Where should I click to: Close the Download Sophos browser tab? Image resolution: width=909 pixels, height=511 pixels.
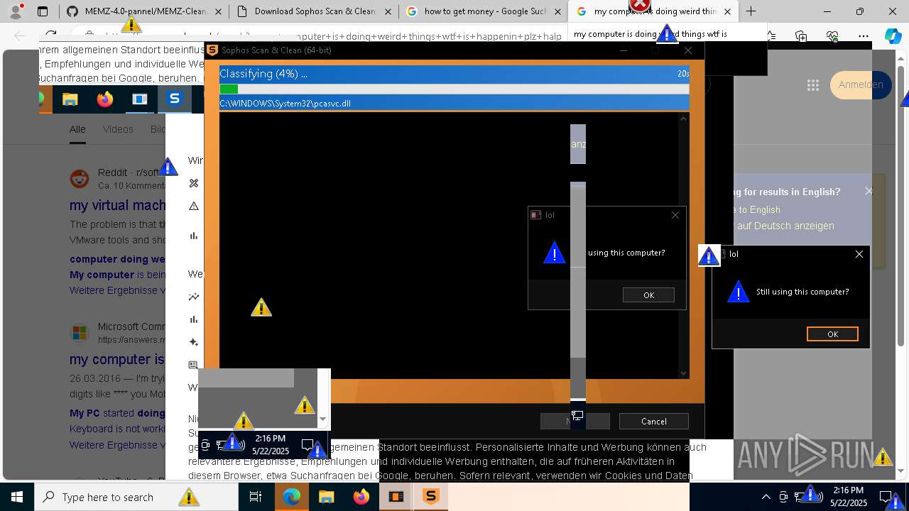tap(387, 11)
